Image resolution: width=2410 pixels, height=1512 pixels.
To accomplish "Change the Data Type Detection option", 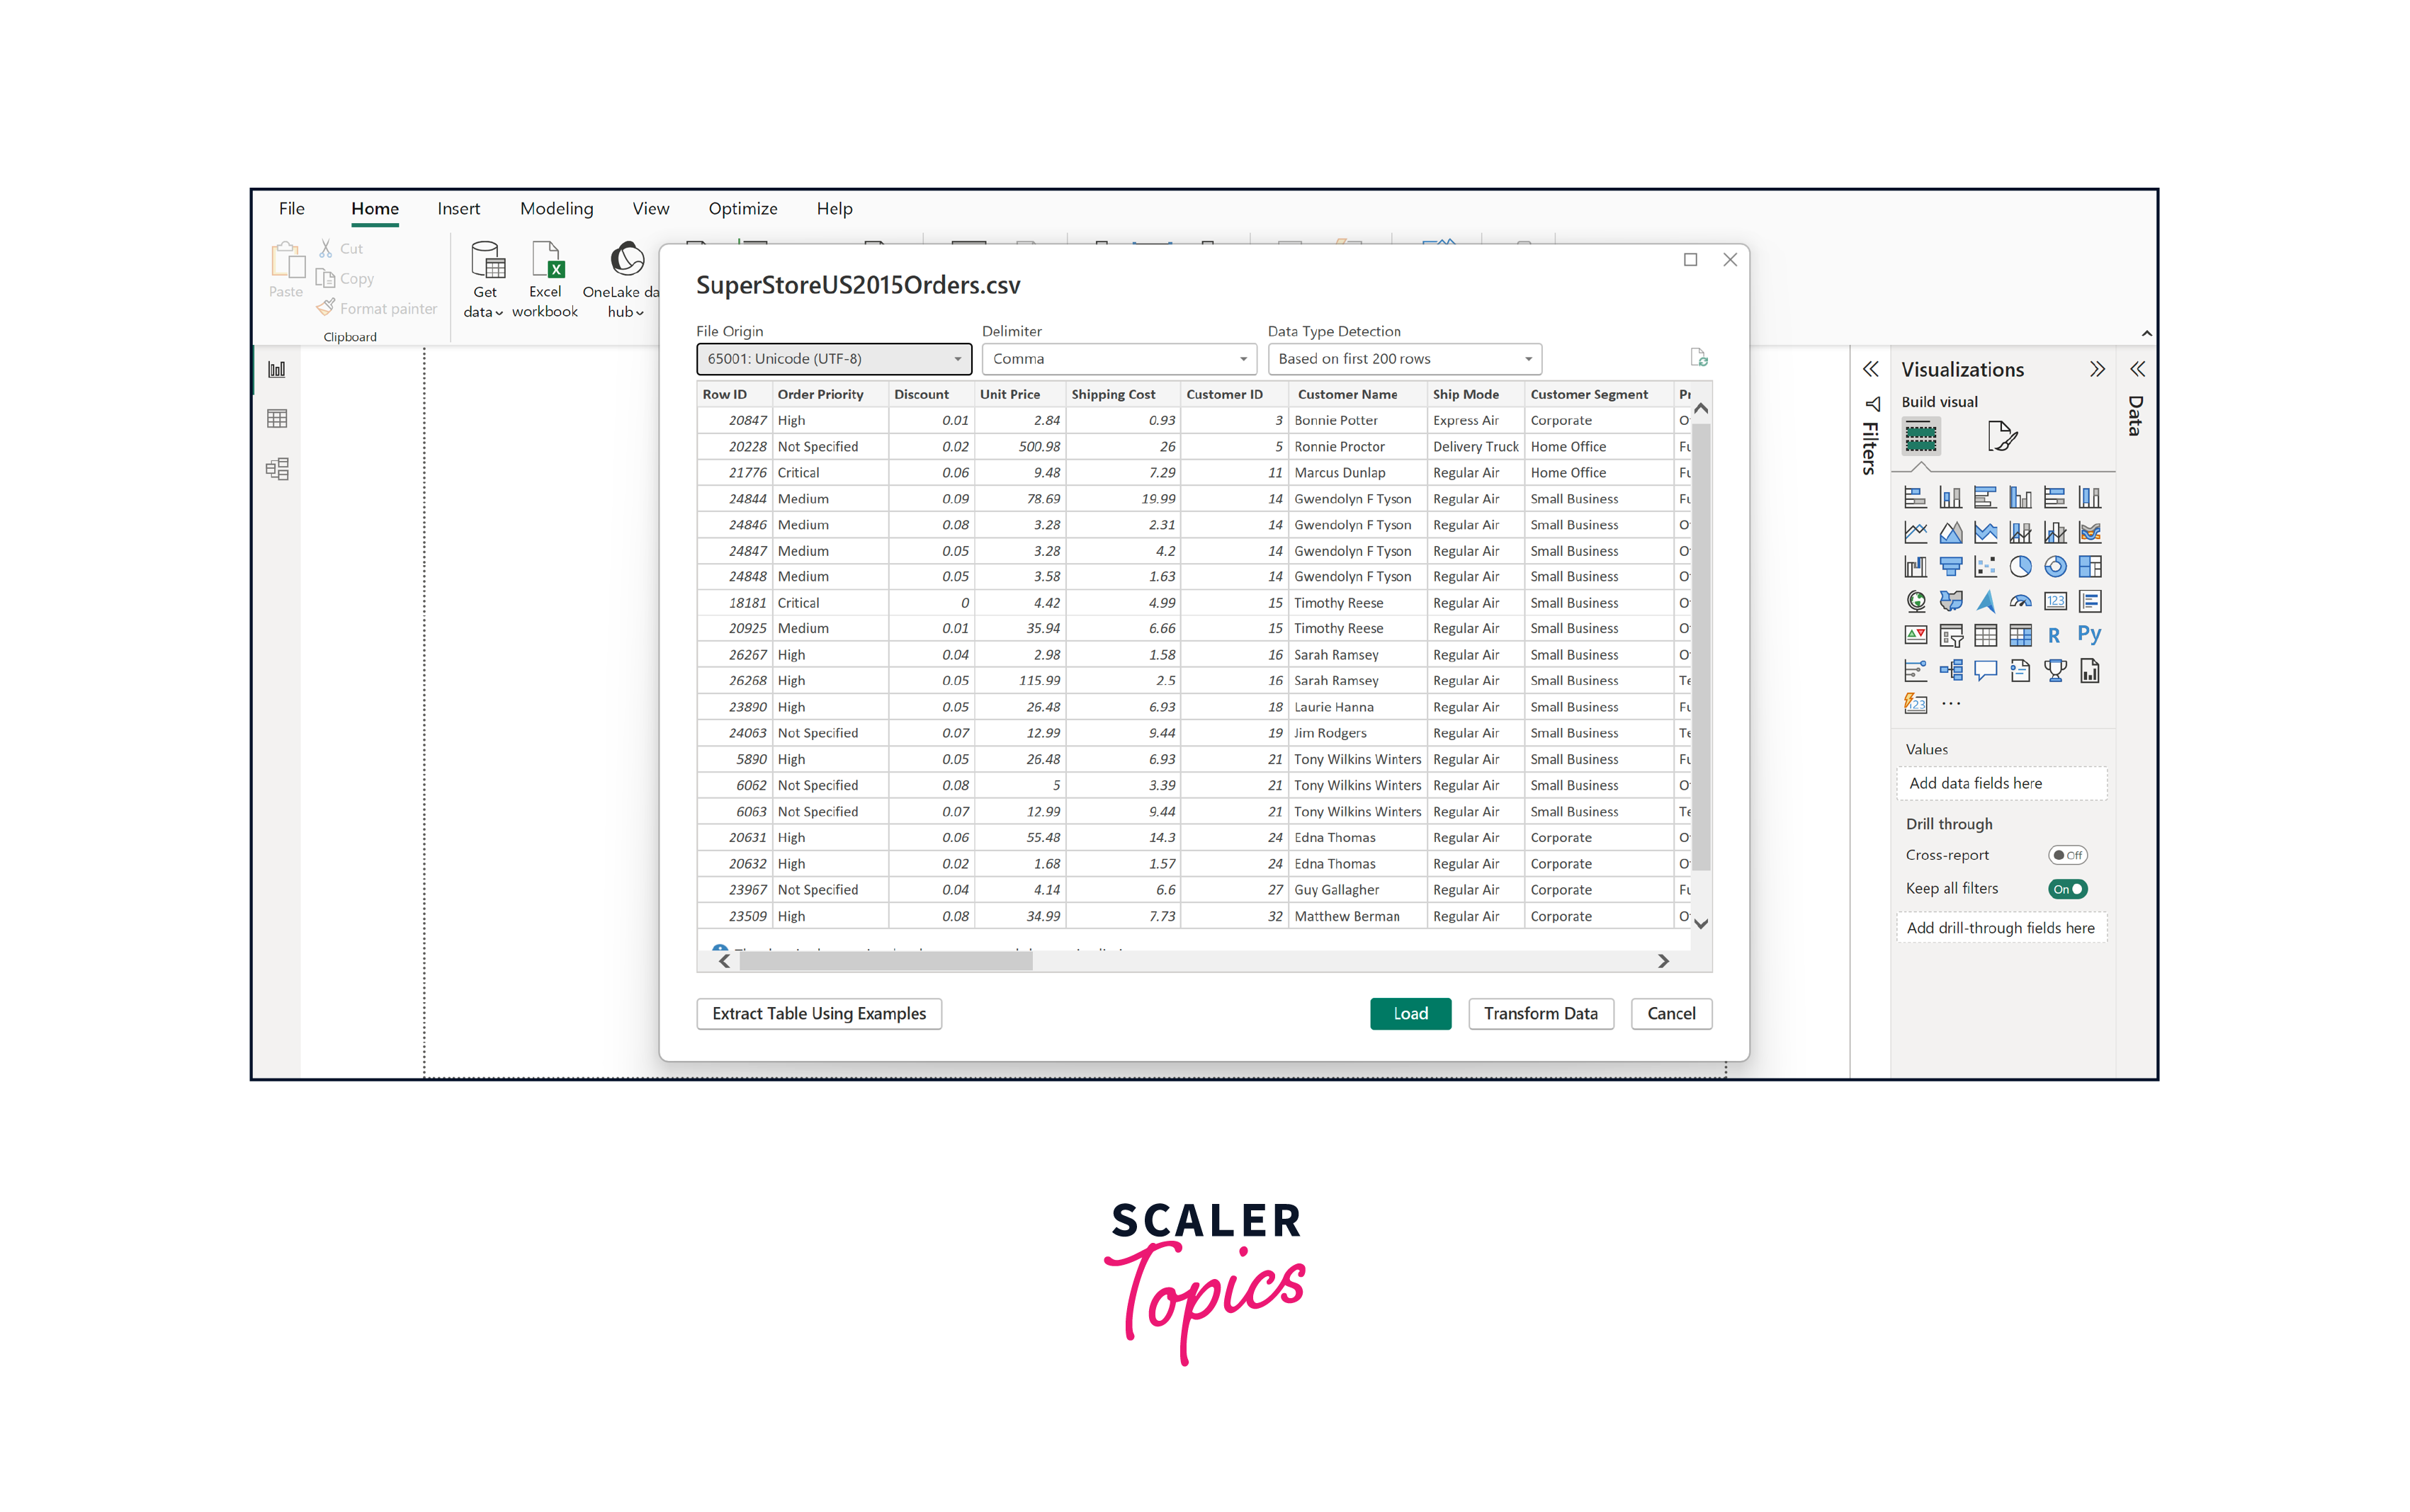I will pos(1404,358).
